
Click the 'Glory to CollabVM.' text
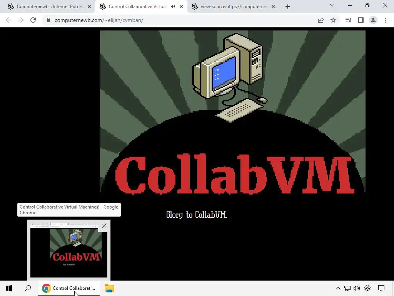tap(197, 215)
